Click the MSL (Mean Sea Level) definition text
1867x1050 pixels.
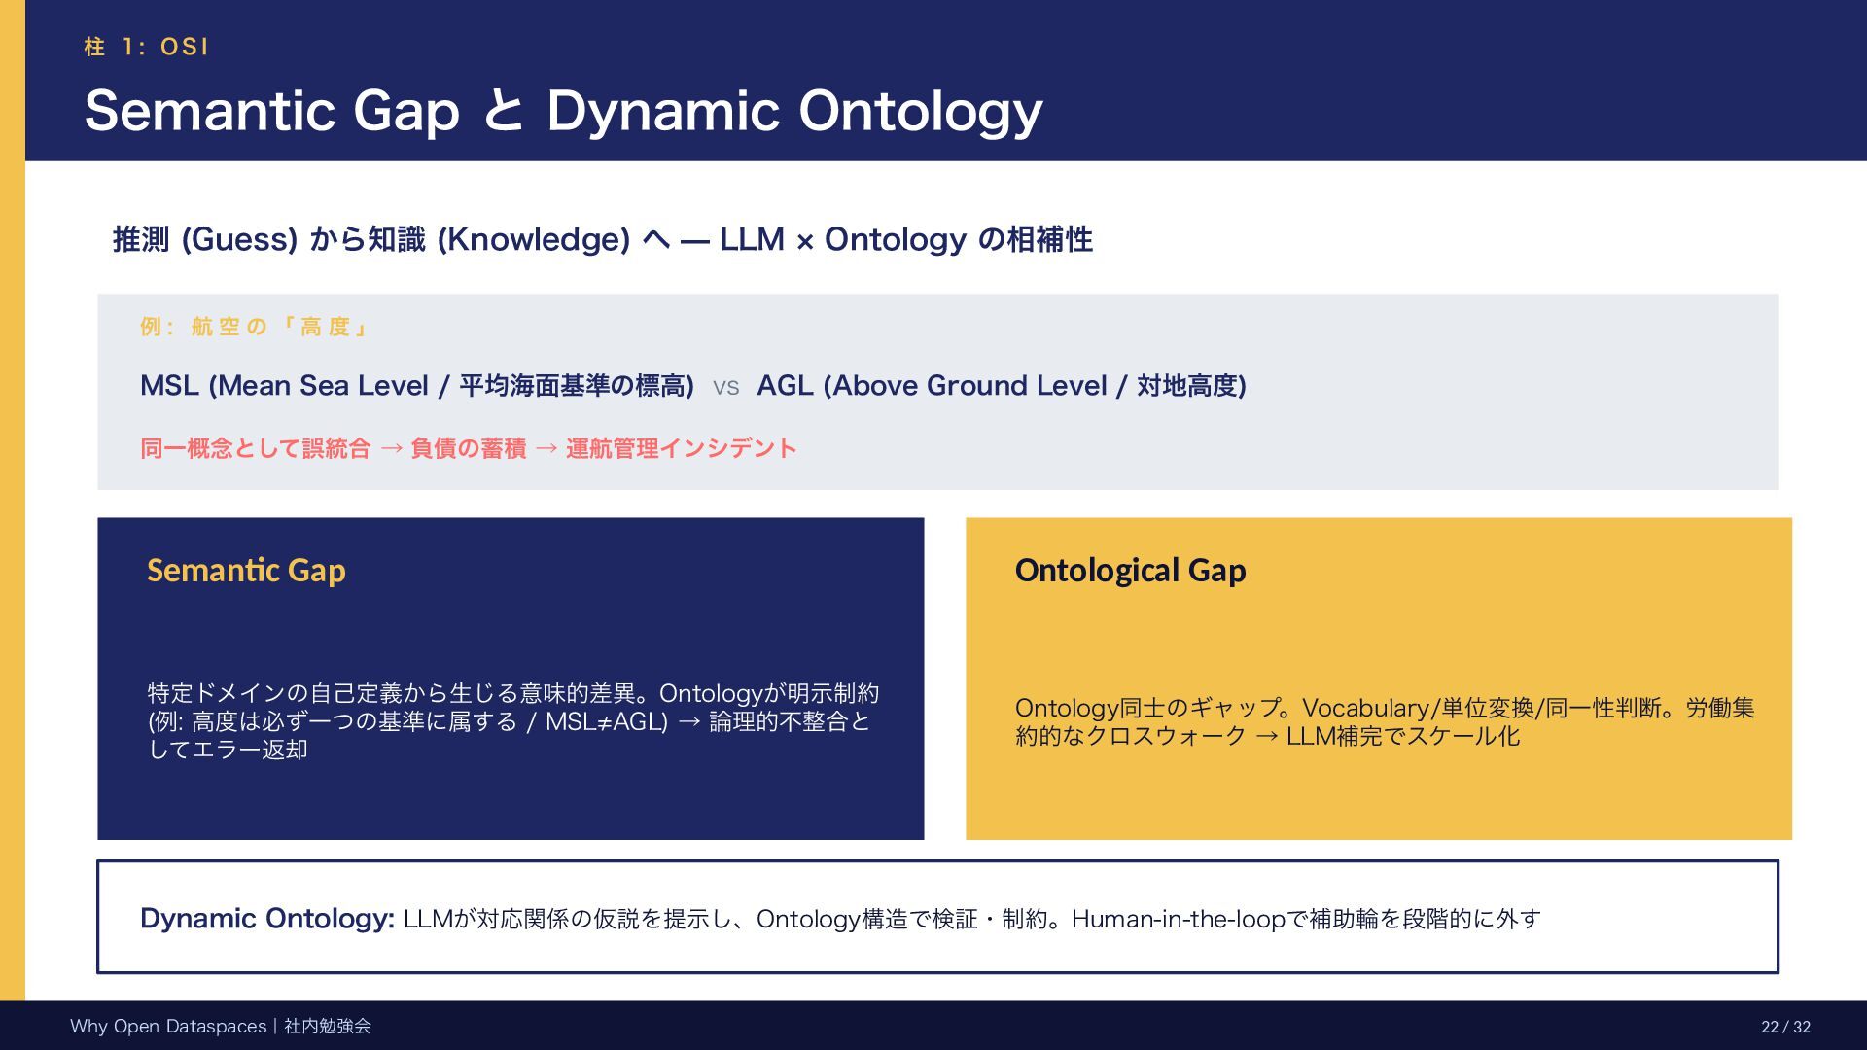416,386
